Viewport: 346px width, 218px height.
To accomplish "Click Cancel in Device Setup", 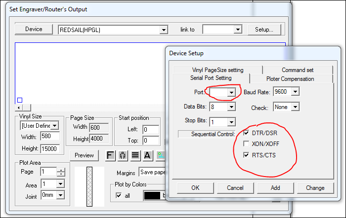I will pyautogui.click(x=235, y=188).
